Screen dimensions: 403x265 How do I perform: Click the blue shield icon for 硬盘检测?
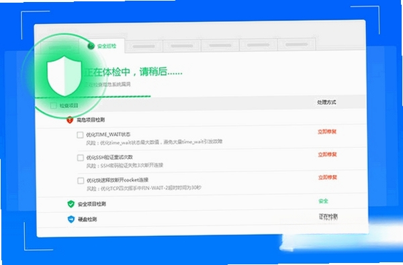[x=71, y=219]
